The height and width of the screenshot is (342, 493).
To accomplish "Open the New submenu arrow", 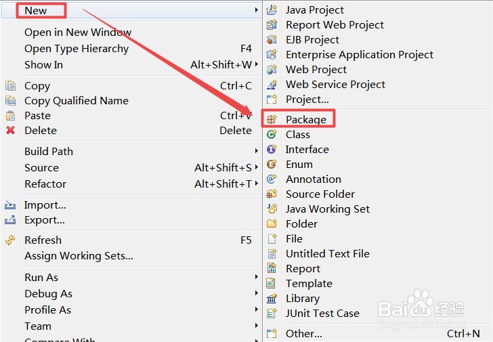I will 257,10.
